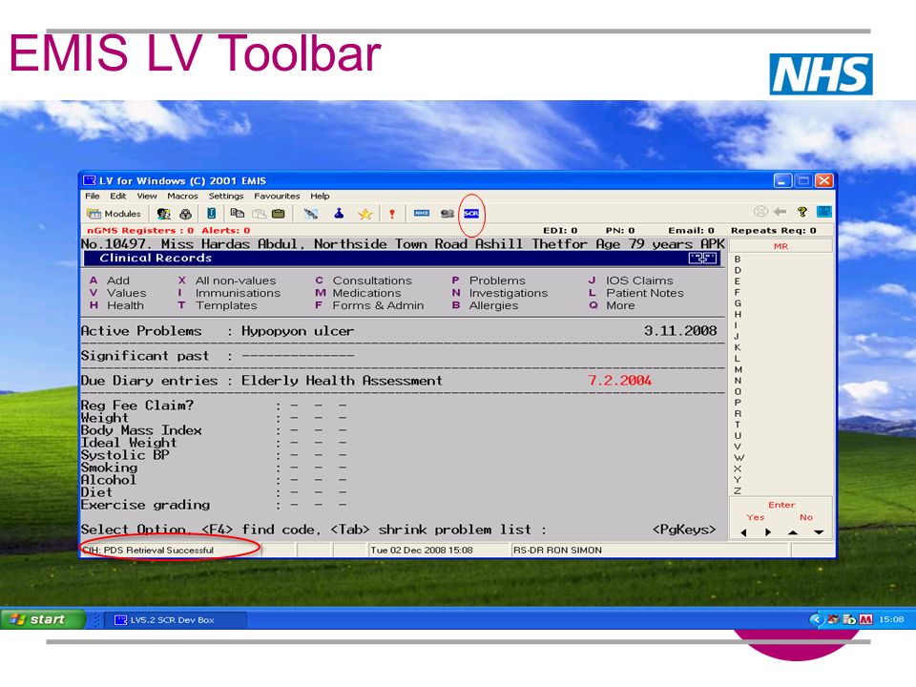Click the syringe toolbar icon
This screenshot has width=916, height=687.
point(311,214)
